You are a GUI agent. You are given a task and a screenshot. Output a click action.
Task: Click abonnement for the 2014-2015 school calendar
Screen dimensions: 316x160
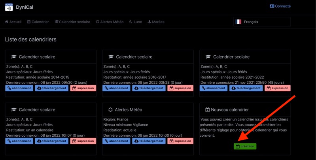click(x=19, y=88)
